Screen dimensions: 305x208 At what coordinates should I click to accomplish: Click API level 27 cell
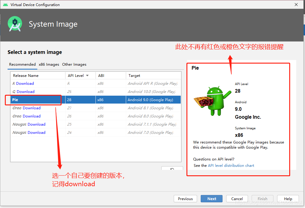(x=80, y=108)
